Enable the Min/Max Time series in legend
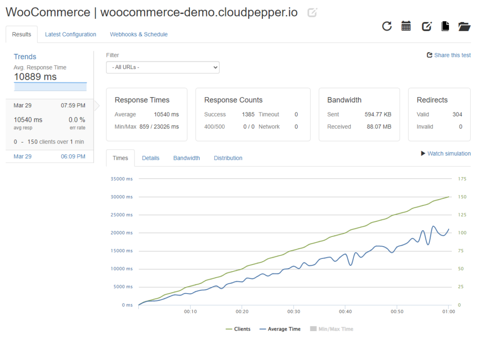 (x=331, y=329)
